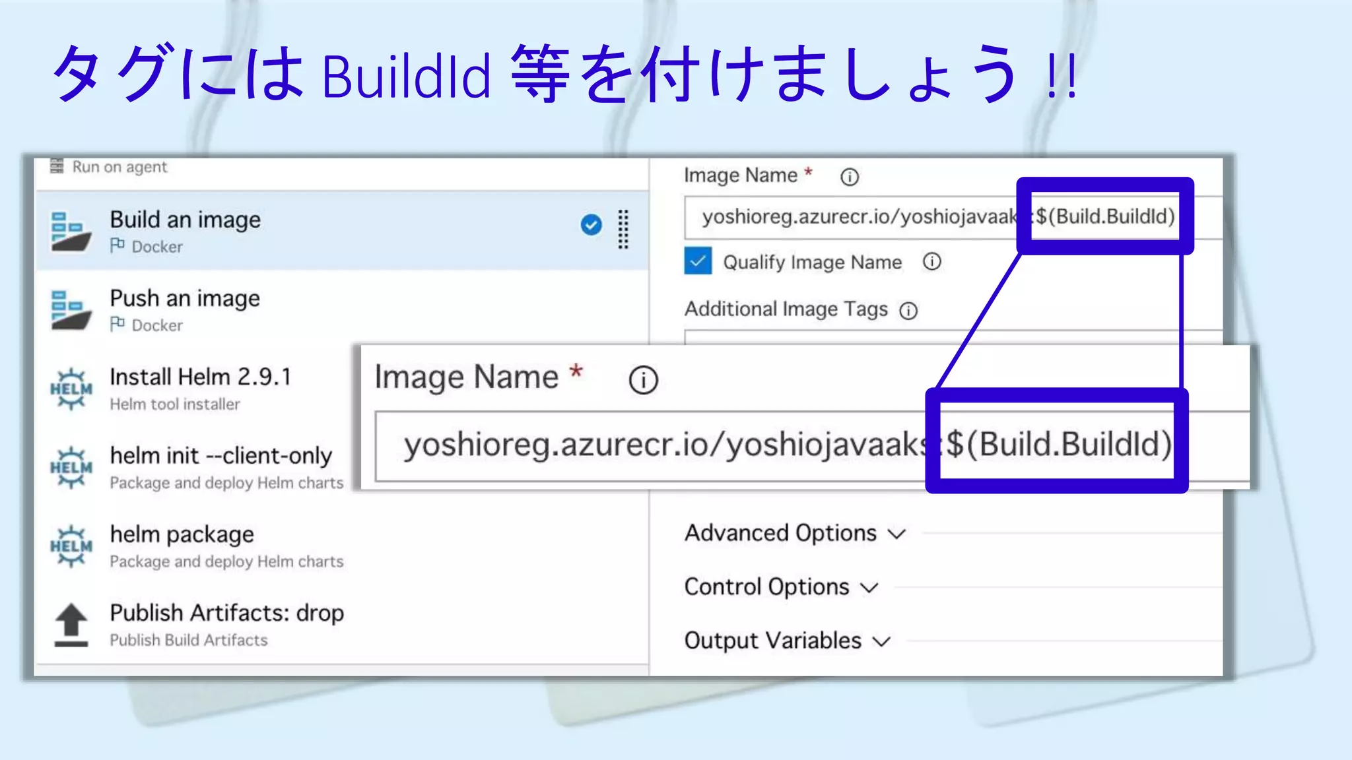1352x760 pixels.
Task: Click the Run on agent server icon
Action: 57,166
